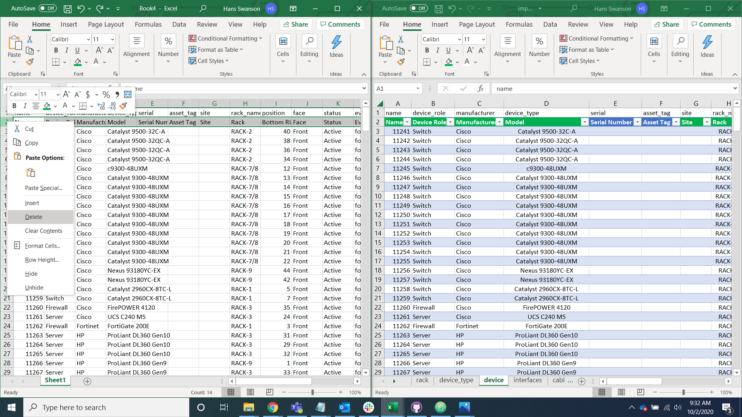Viewport: 742px width, 417px height.
Task: Save the Book4 workbook using the save icon
Action: (68, 8)
